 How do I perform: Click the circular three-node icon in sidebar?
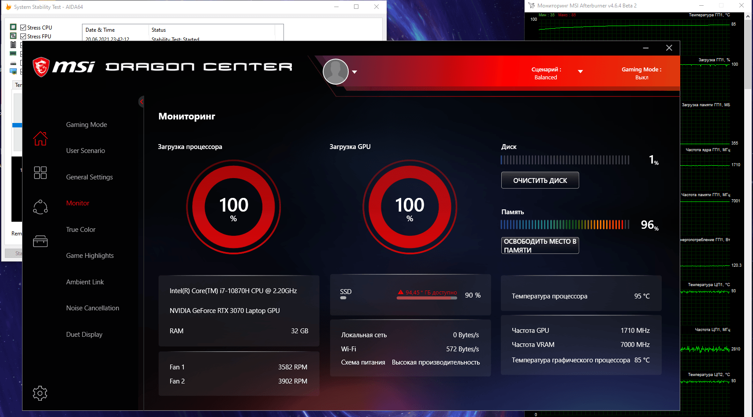point(40,207)
